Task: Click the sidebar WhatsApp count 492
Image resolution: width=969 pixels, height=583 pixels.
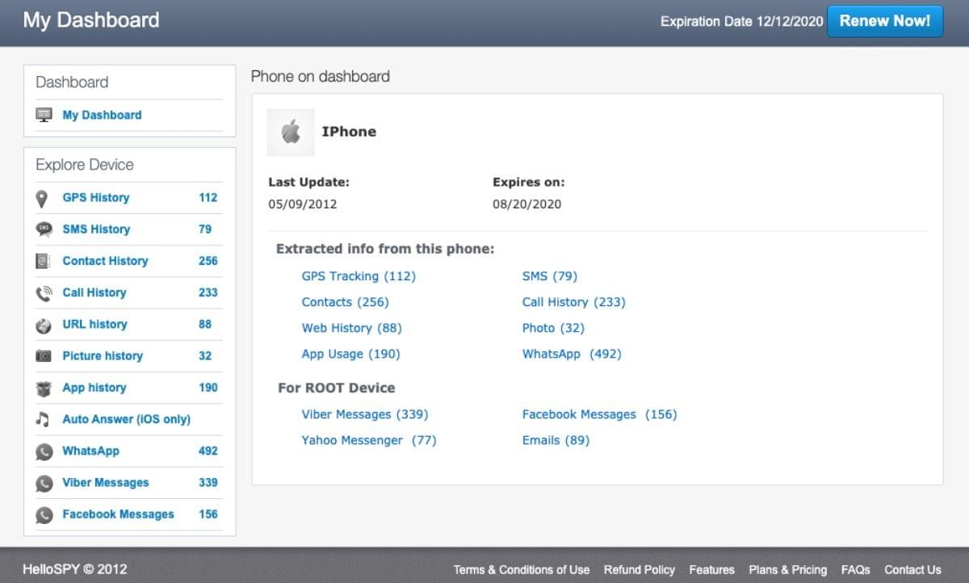Action: (208, 451)
